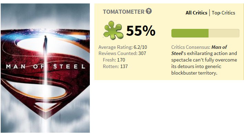The width and height of the screenshot is (244, 133).
Task: Open the Man of Steel poster thumbnail
Action: pos(45,68)
